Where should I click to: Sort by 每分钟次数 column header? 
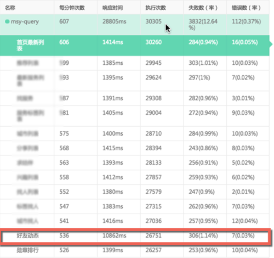click(72, 8)
